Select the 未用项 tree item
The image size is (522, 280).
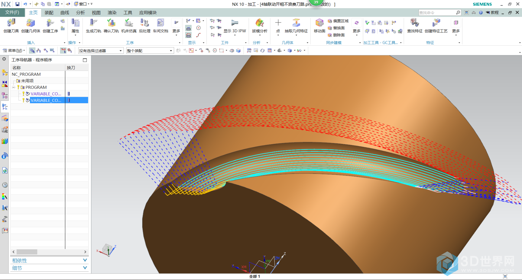(27, 81)
